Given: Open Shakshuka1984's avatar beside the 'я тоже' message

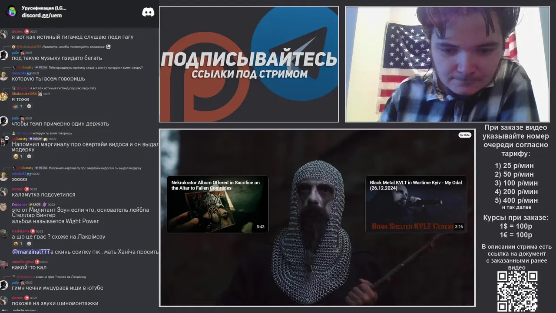Looking at the screenshot, I should 4,97.
